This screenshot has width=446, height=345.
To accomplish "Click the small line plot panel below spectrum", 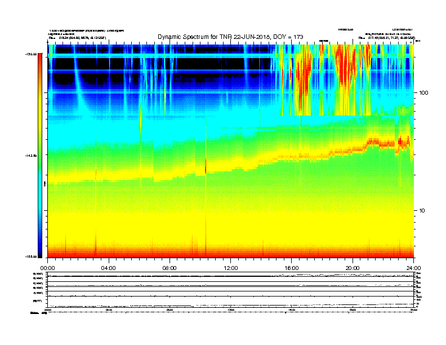I will (x=231, y=290).
